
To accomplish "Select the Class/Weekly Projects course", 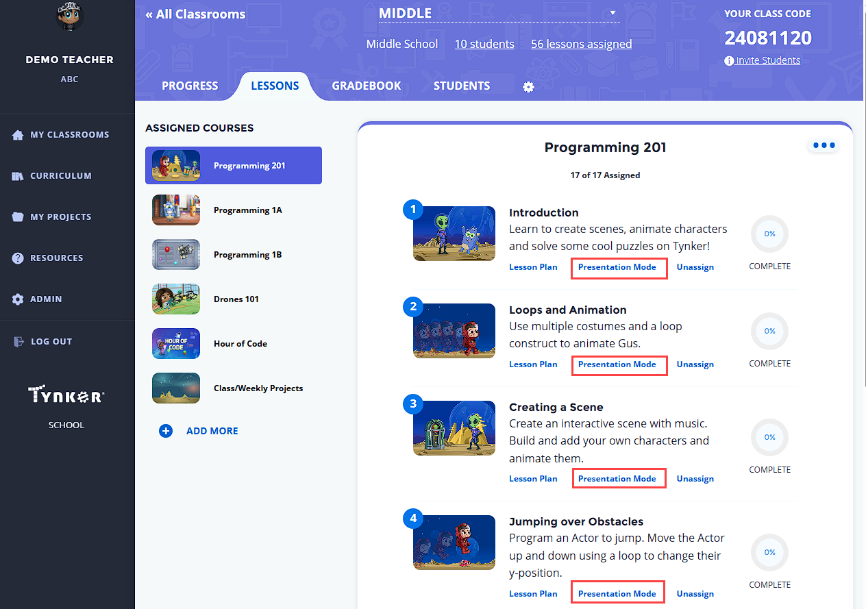I will (x=234, y=388).
